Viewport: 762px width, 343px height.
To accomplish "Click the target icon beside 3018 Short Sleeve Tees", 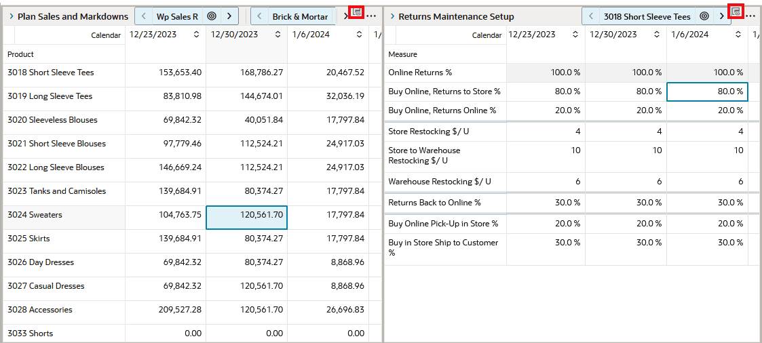I will (x=704, y=16).
